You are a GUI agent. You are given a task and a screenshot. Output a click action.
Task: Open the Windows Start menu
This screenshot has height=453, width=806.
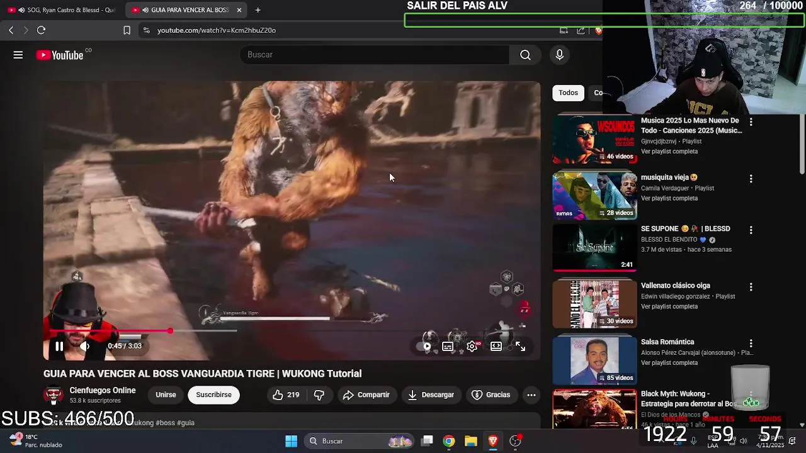(291, 441)
